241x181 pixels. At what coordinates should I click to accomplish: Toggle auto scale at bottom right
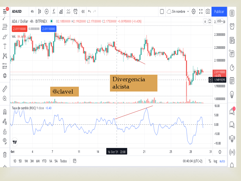pyautogui.click(x=222, y=161)
